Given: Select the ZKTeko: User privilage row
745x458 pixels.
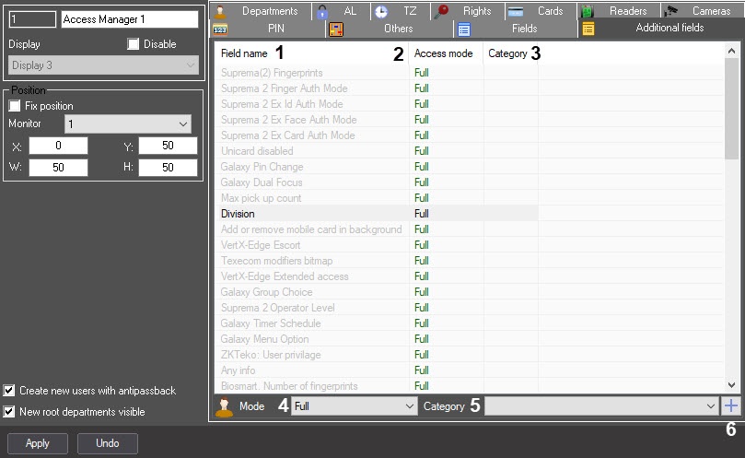Looking at the screenshot, I should 377,355.
